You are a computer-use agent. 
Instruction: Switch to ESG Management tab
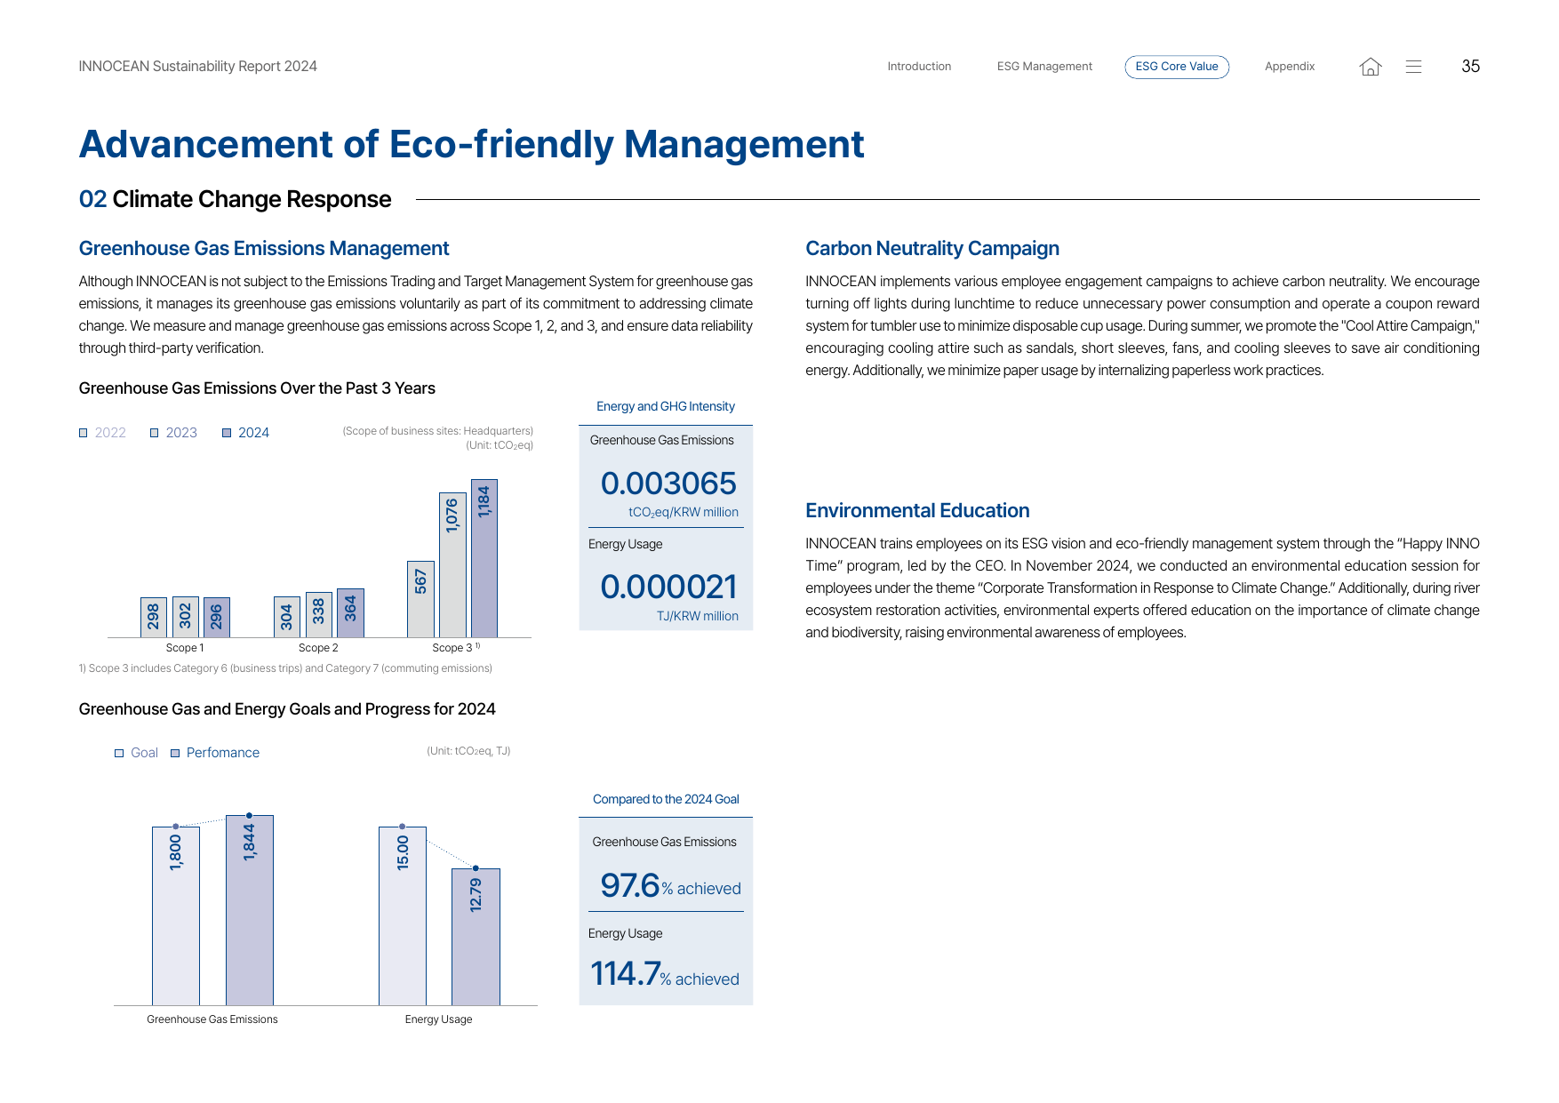(1044, 67)
